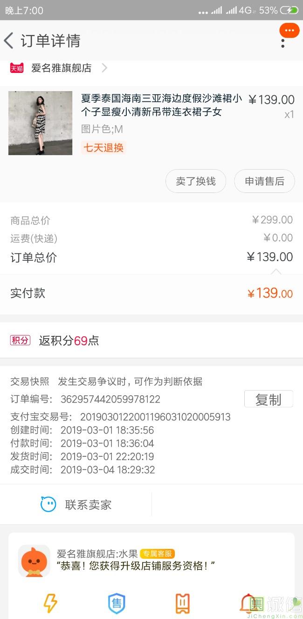Tap the 七天退换 tag

click(103, 148)
